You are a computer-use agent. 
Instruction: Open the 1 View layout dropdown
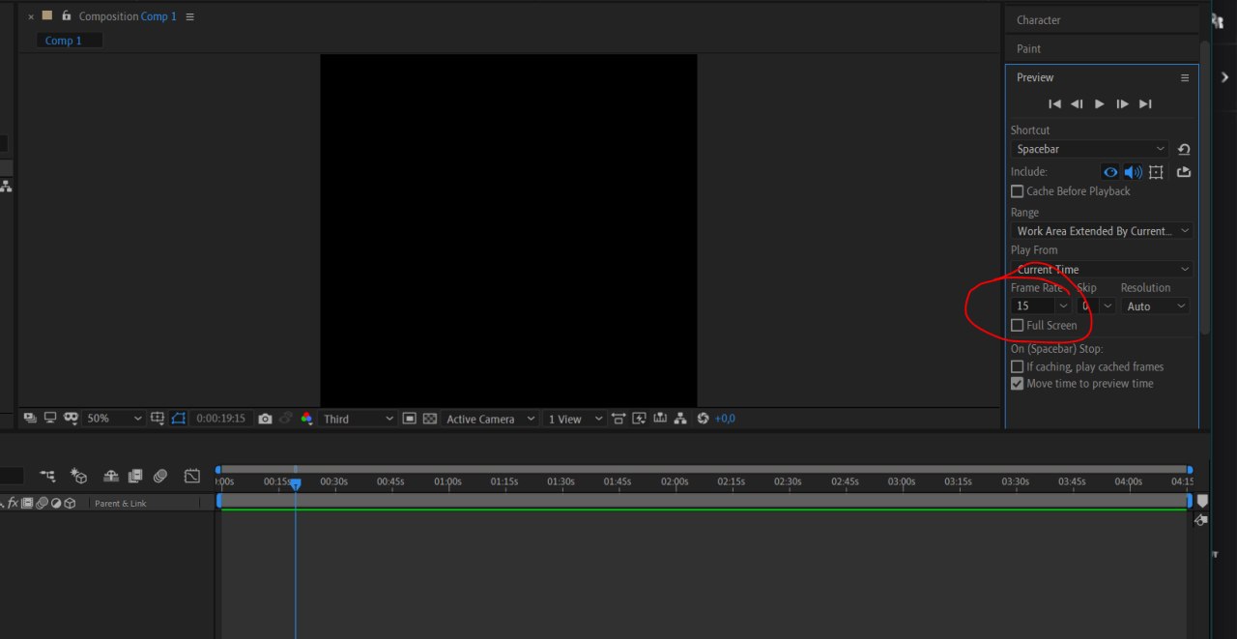tap(575, 419)
